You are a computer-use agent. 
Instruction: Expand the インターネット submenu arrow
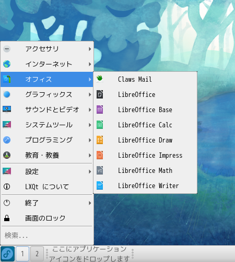90,64
